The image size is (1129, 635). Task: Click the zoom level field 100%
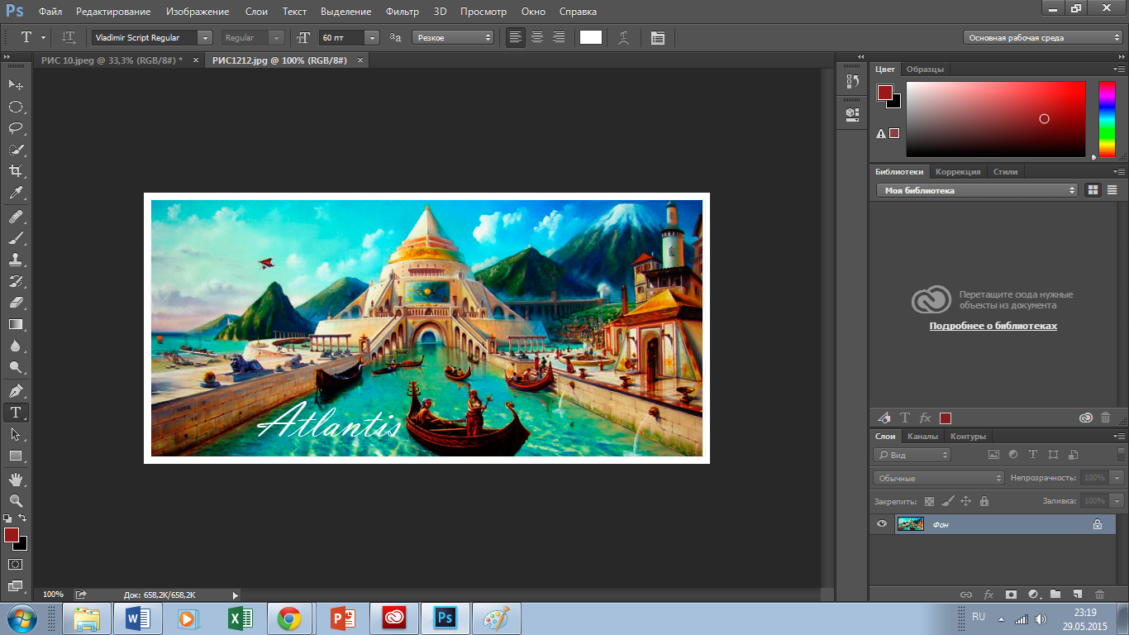53,594
